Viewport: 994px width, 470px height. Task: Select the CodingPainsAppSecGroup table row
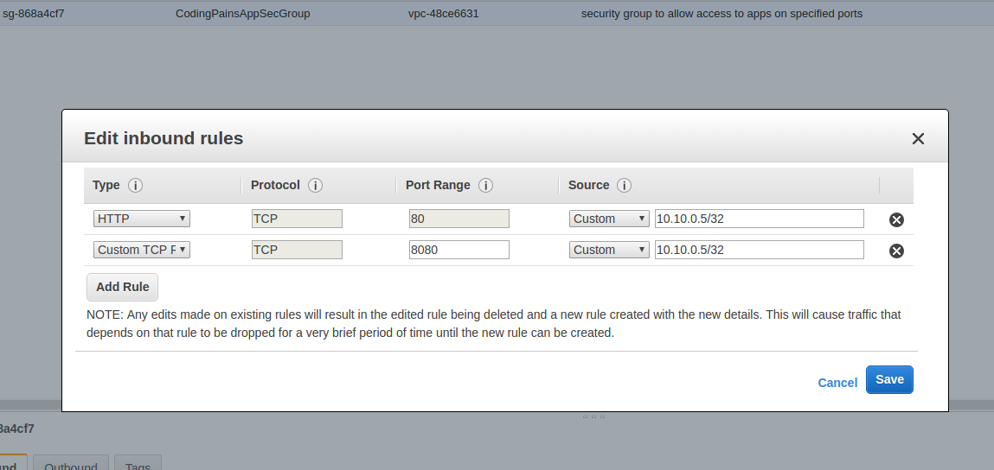pyautogui.click(x=497, y=13)
